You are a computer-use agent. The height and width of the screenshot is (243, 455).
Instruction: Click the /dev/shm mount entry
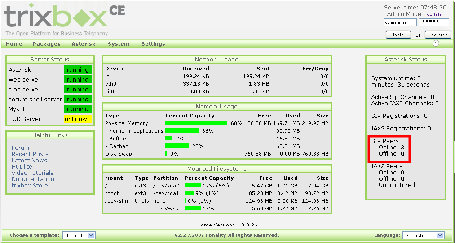pos(118,201)
